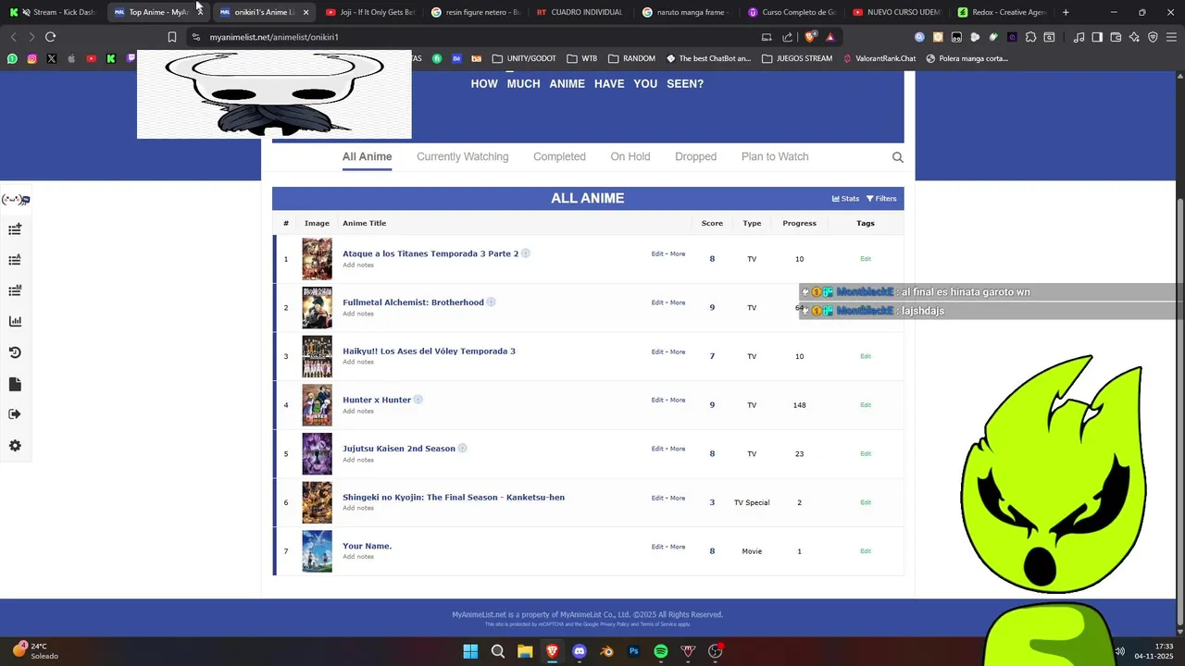Open the manga list icon (list with M)
The image size is (1185, 666).
coord(15,290)
